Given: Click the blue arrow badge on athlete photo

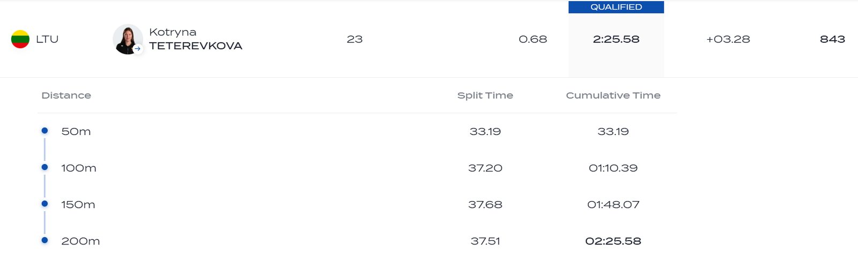Looking at the screenshot, I should pos(138,49).
